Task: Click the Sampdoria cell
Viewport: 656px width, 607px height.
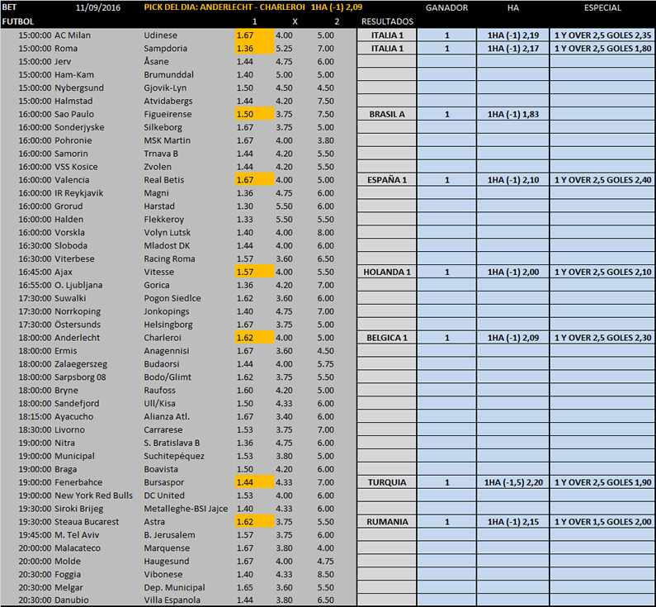Action: tap(165, 48)
